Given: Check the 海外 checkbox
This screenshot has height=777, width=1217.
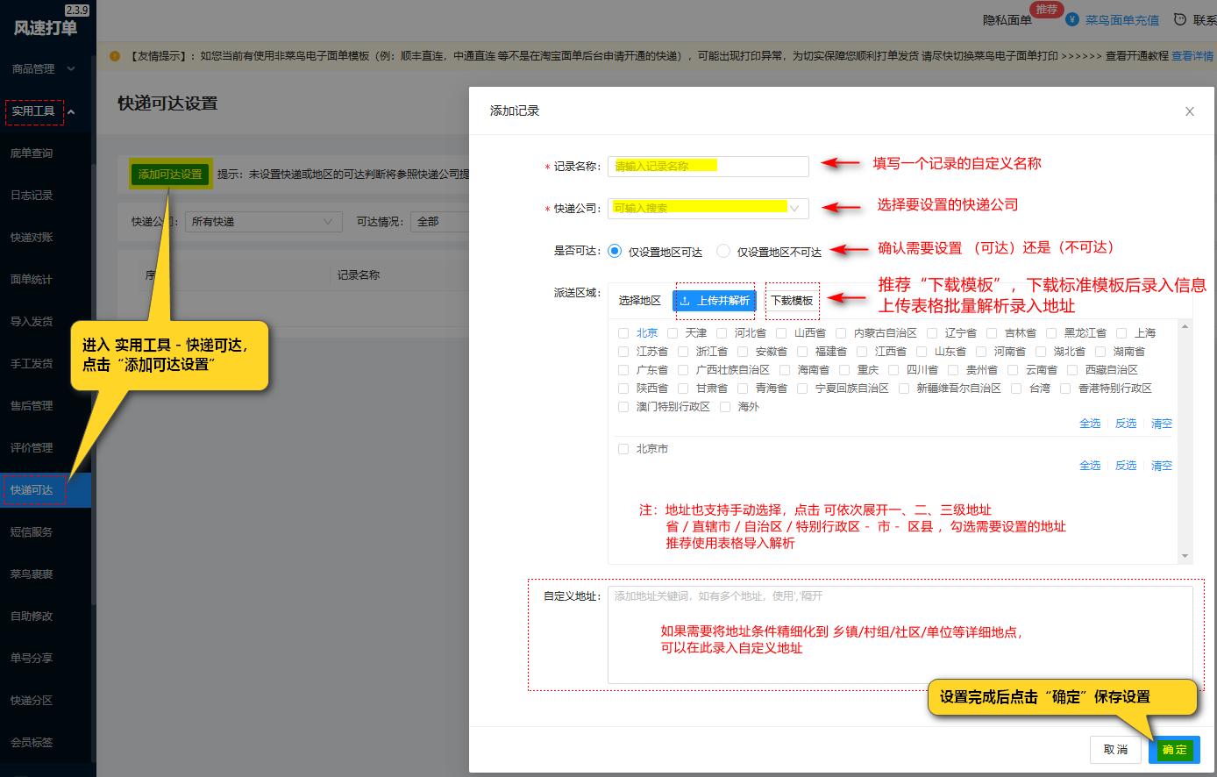Looking at the screenshot, I should click(x=727, y=407).
